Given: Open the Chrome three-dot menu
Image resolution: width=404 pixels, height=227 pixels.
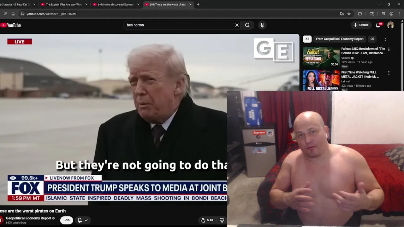Looking at the screenshot, I should [400, 14].
